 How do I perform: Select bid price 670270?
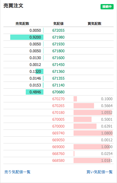pyautogui.click(x=58, y=99)
